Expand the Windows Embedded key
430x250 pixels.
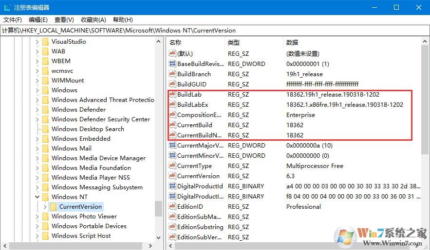point(37,139)
